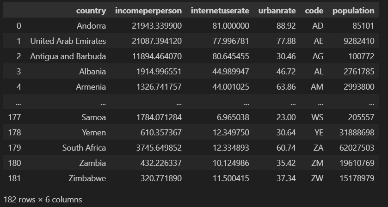This screenshot has width=388, height=207.
Task: Click the 182 rows × 6 columns summary
Action: (43, 200)
